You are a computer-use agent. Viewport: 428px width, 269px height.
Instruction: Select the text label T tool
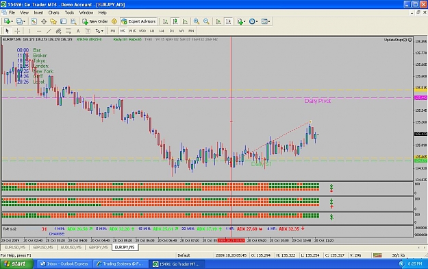click(x=88, y=31)
